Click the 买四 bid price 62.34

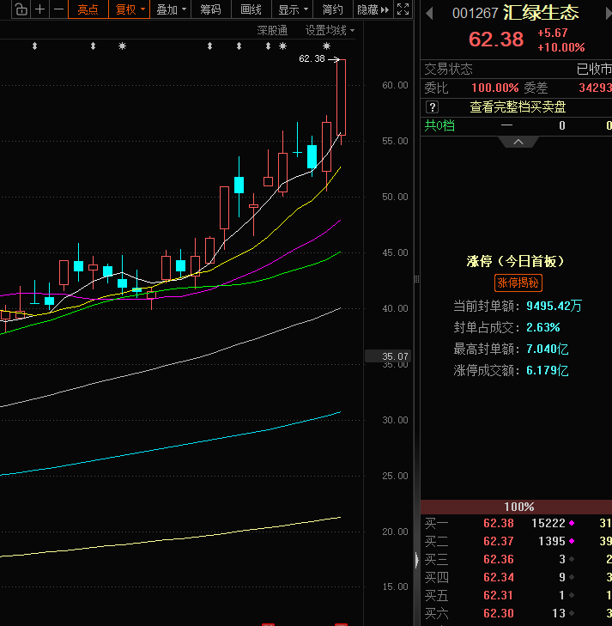pyautogui.click(x=499, y=577)
